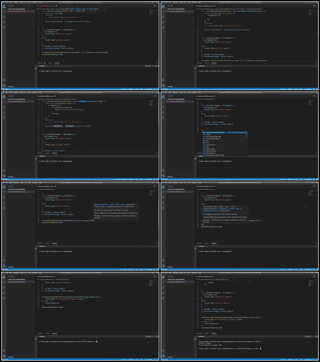The image size is (320, 362).
Task: Click 'The discounted bill amount 2400' terminal line
Action: (210, 345)
